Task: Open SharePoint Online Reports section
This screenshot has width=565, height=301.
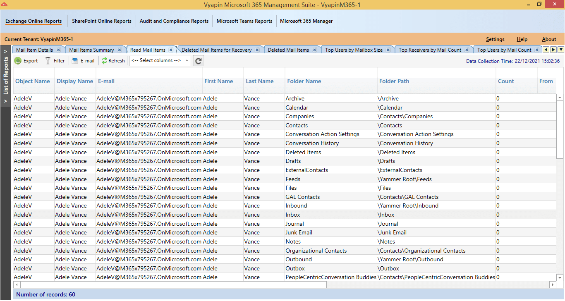Action: (x=102, y=21)
